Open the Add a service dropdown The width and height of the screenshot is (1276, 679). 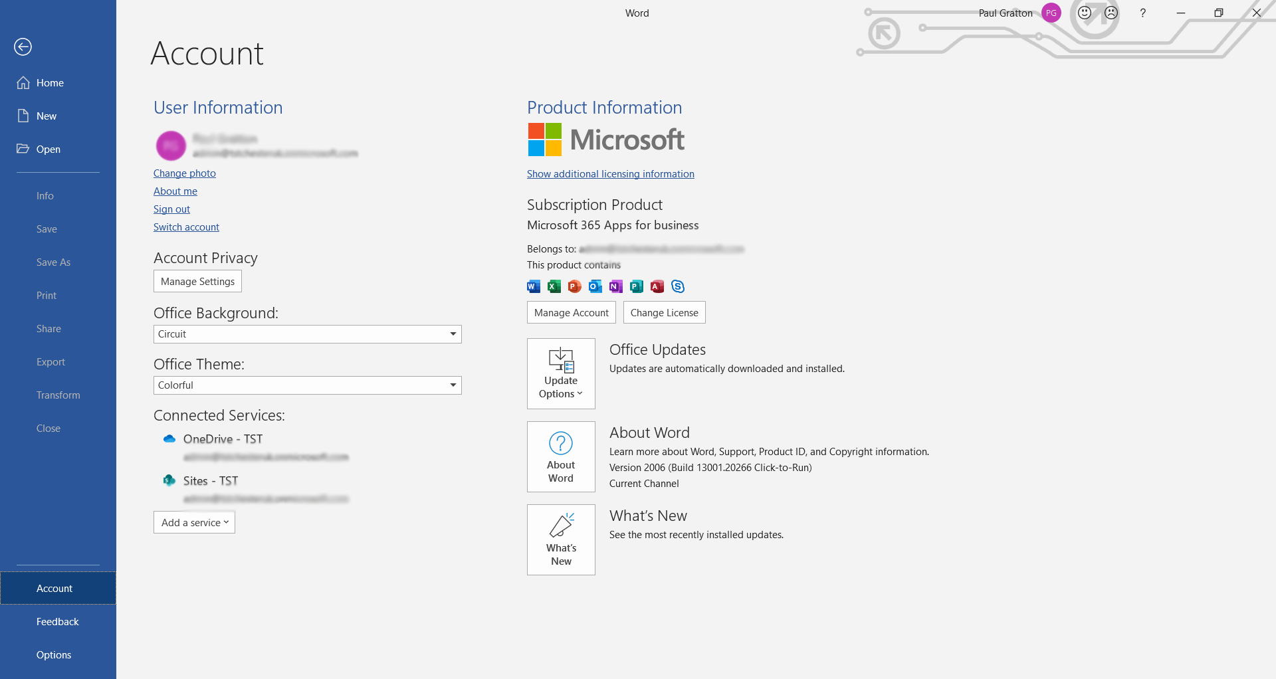click(x=194, y=522)
